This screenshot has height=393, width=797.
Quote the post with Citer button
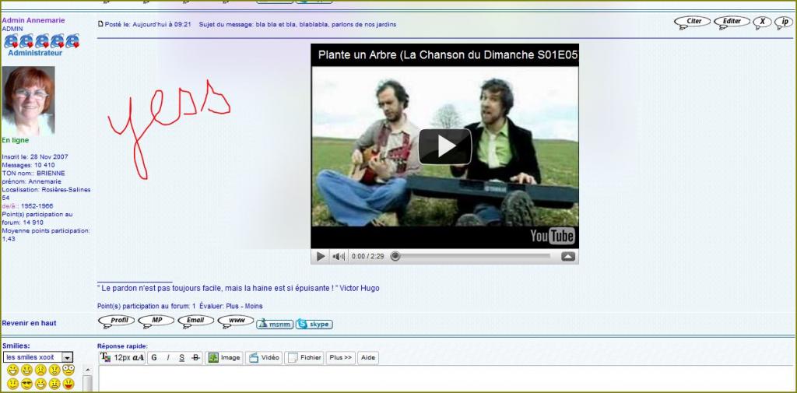(x=692, y=22)
